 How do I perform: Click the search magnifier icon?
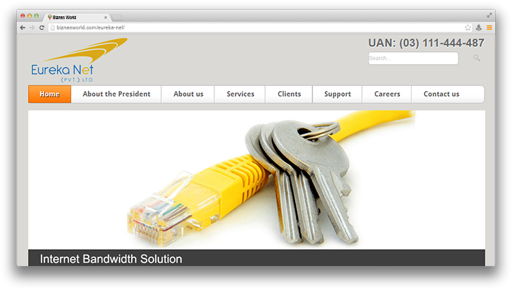point(477,58)
